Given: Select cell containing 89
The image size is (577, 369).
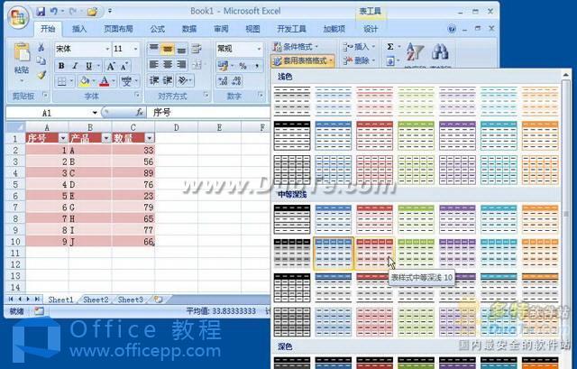Looking at the screenshot, I should coord(133,172).
